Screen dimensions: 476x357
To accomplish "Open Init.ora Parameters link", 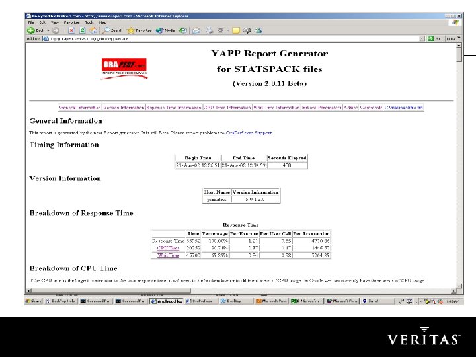I will click(321, 108).
